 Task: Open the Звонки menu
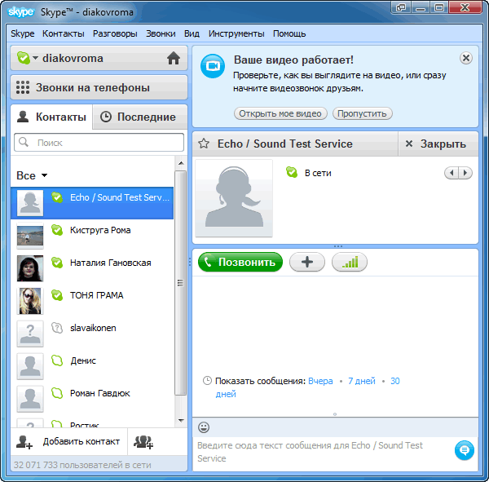click(161, 33)
